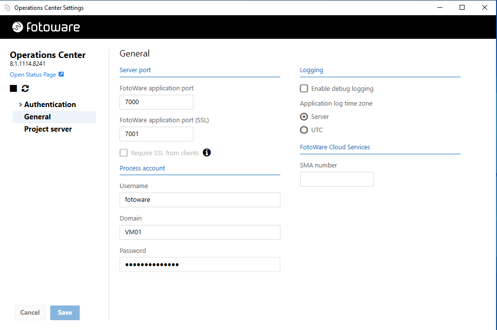Select General in the sidebar
497x330 pixels.
click(x=54, y=117)
